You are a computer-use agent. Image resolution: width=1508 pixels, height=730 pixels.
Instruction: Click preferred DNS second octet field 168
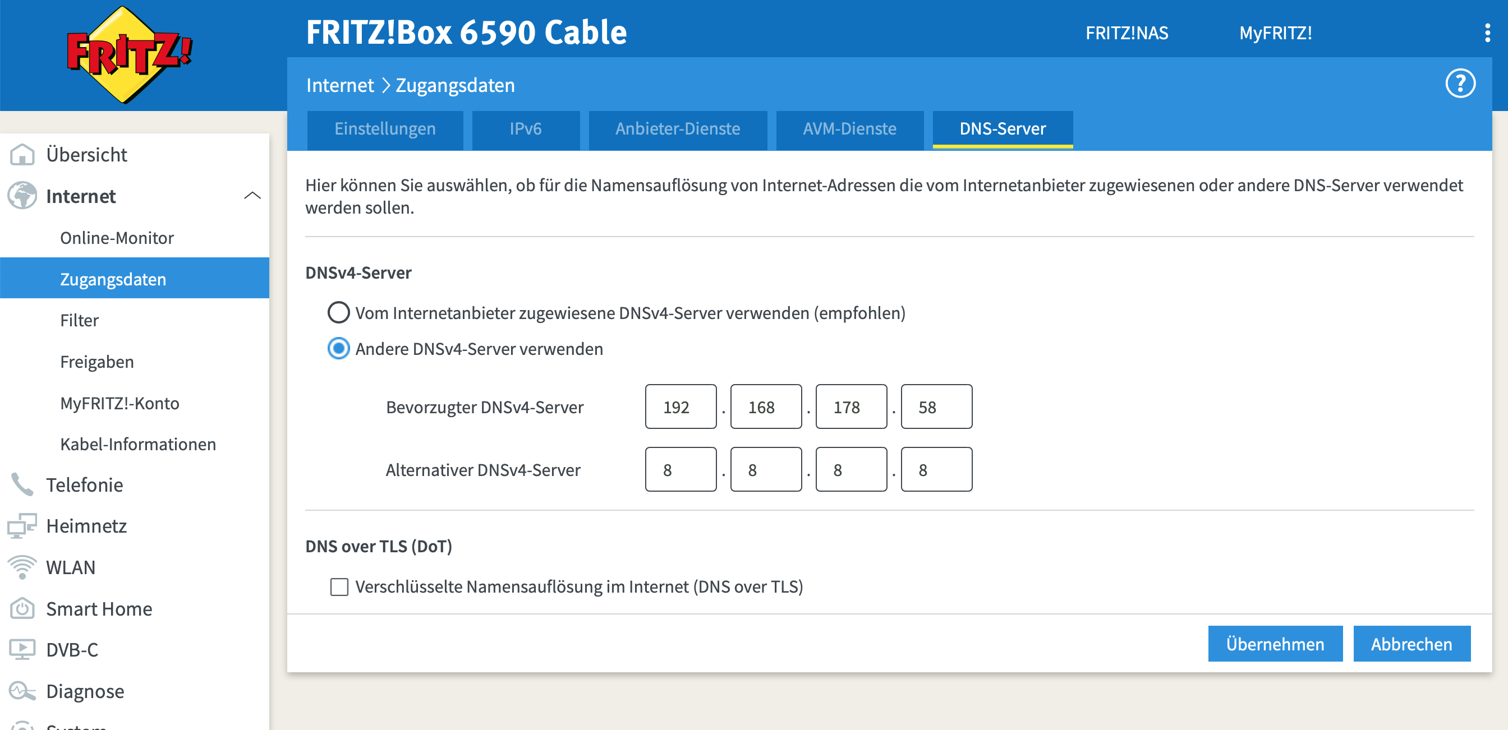pyautogui.click(x=766, y=406)
